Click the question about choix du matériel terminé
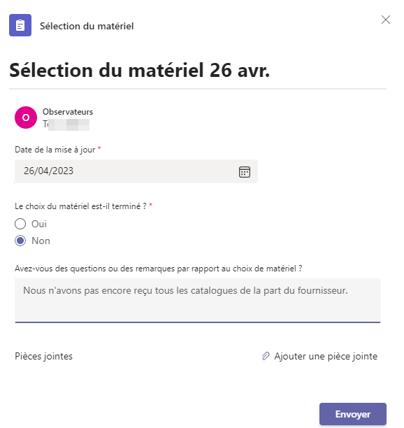 80,206
